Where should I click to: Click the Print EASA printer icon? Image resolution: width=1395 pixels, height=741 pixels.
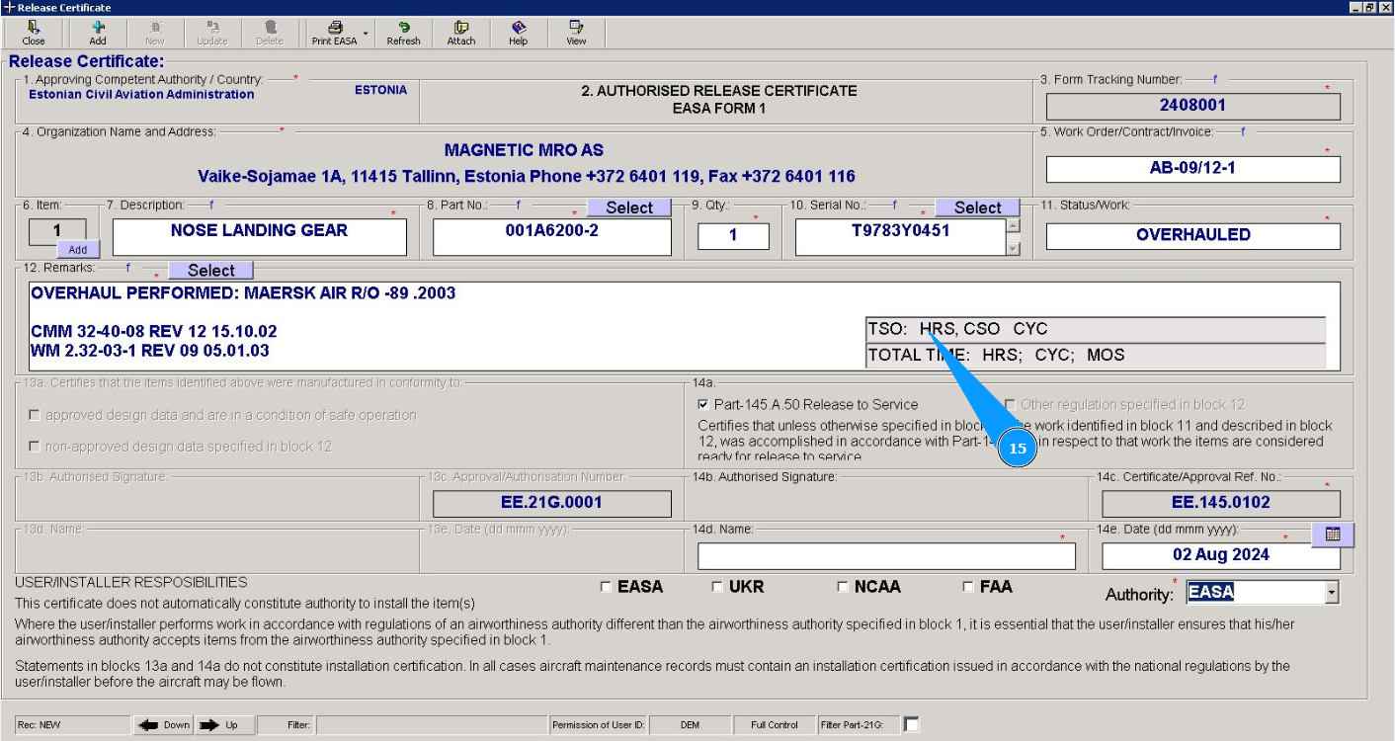click(335, 28)
